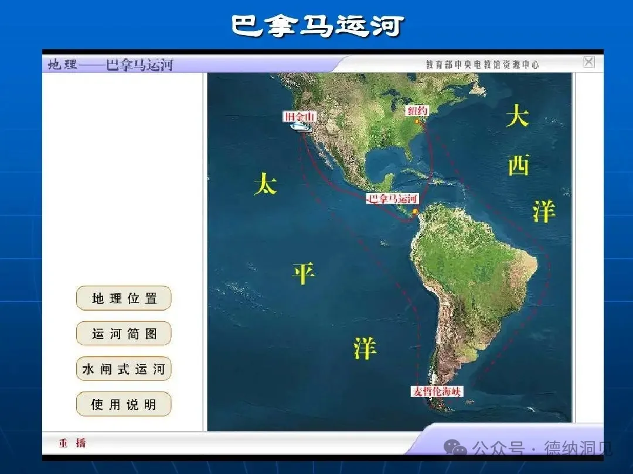Viewport: 633px width, 474px height.
Task: Click the orange marker at the Panama Canal
Action: 415,211
